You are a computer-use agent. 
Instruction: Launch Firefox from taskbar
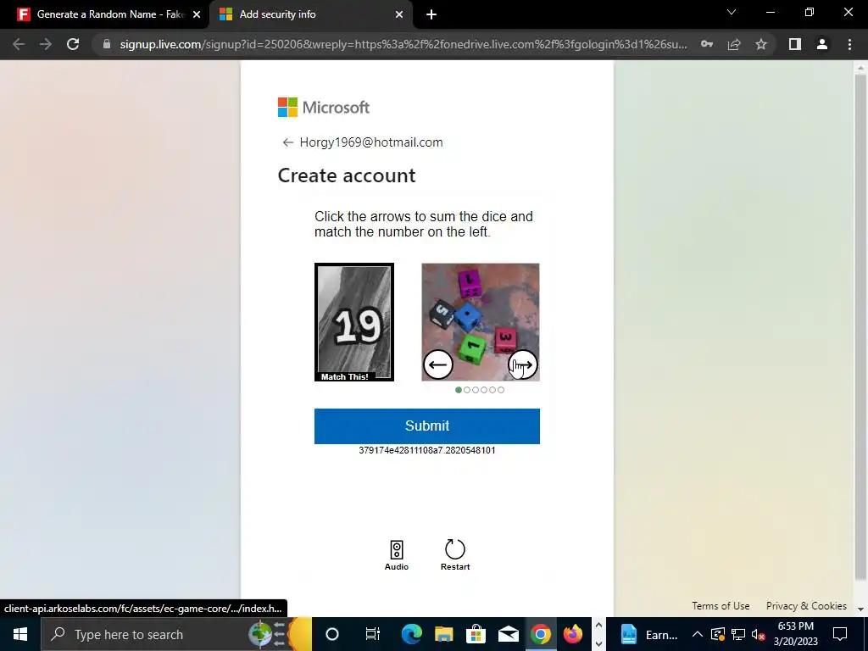pyautogui.click(x=572, y=634)
